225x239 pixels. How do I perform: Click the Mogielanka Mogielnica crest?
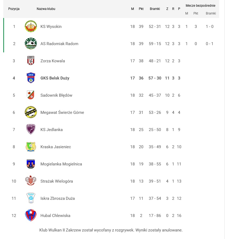point(31,164)
